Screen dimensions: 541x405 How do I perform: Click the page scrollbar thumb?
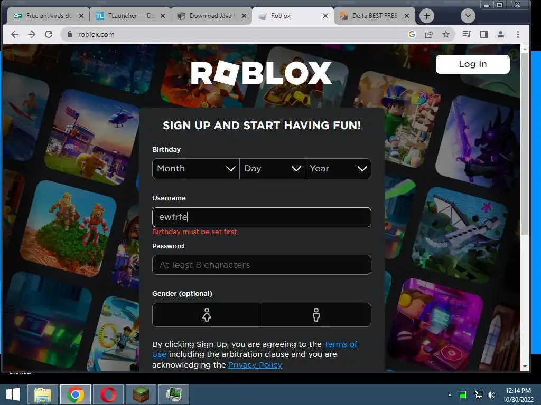pos(525,144)
